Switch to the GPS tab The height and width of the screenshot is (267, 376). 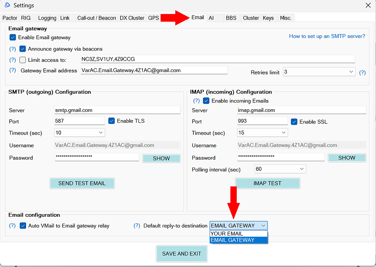tap(153, 18)
